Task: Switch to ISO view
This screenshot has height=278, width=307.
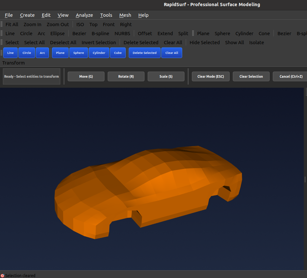Action: pos(80,24)
